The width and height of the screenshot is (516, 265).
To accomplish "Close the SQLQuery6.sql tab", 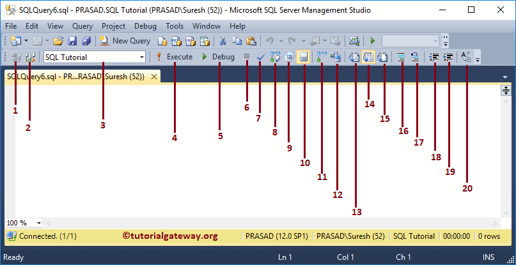I will pos(154,77).
